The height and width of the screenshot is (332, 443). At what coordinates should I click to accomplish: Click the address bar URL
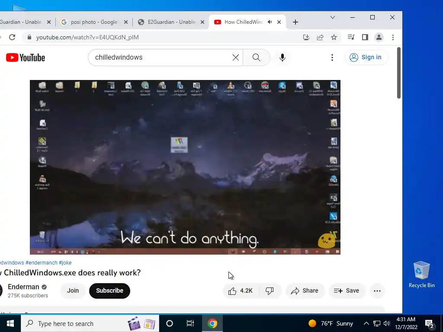(x=87, y=37)
